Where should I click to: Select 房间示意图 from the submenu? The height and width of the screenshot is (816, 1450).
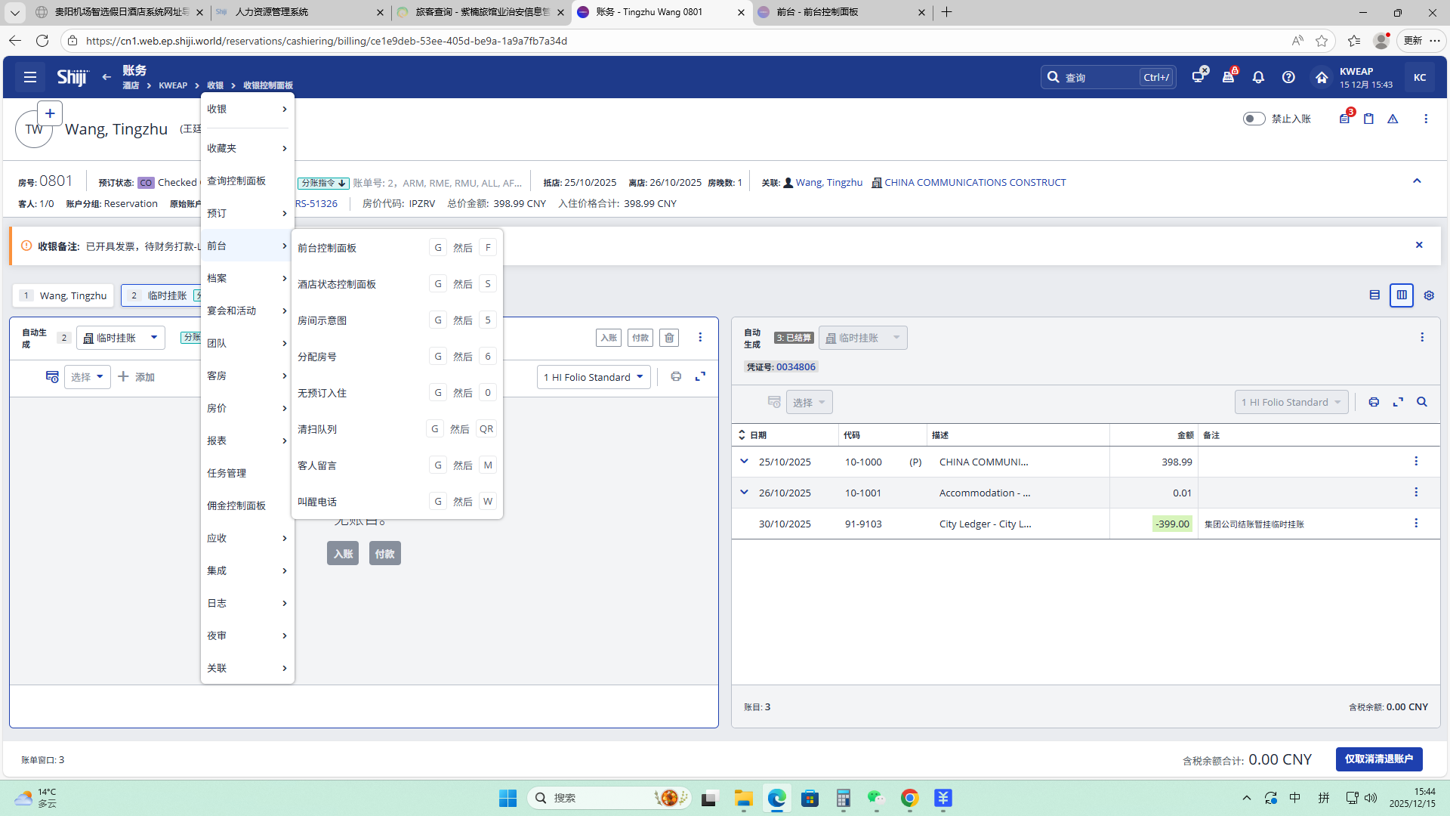tap(322, 320)
